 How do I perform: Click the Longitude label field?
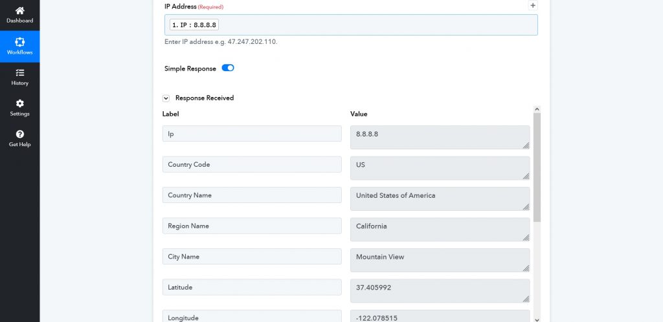pyautogui.click(x=252, y=317)
